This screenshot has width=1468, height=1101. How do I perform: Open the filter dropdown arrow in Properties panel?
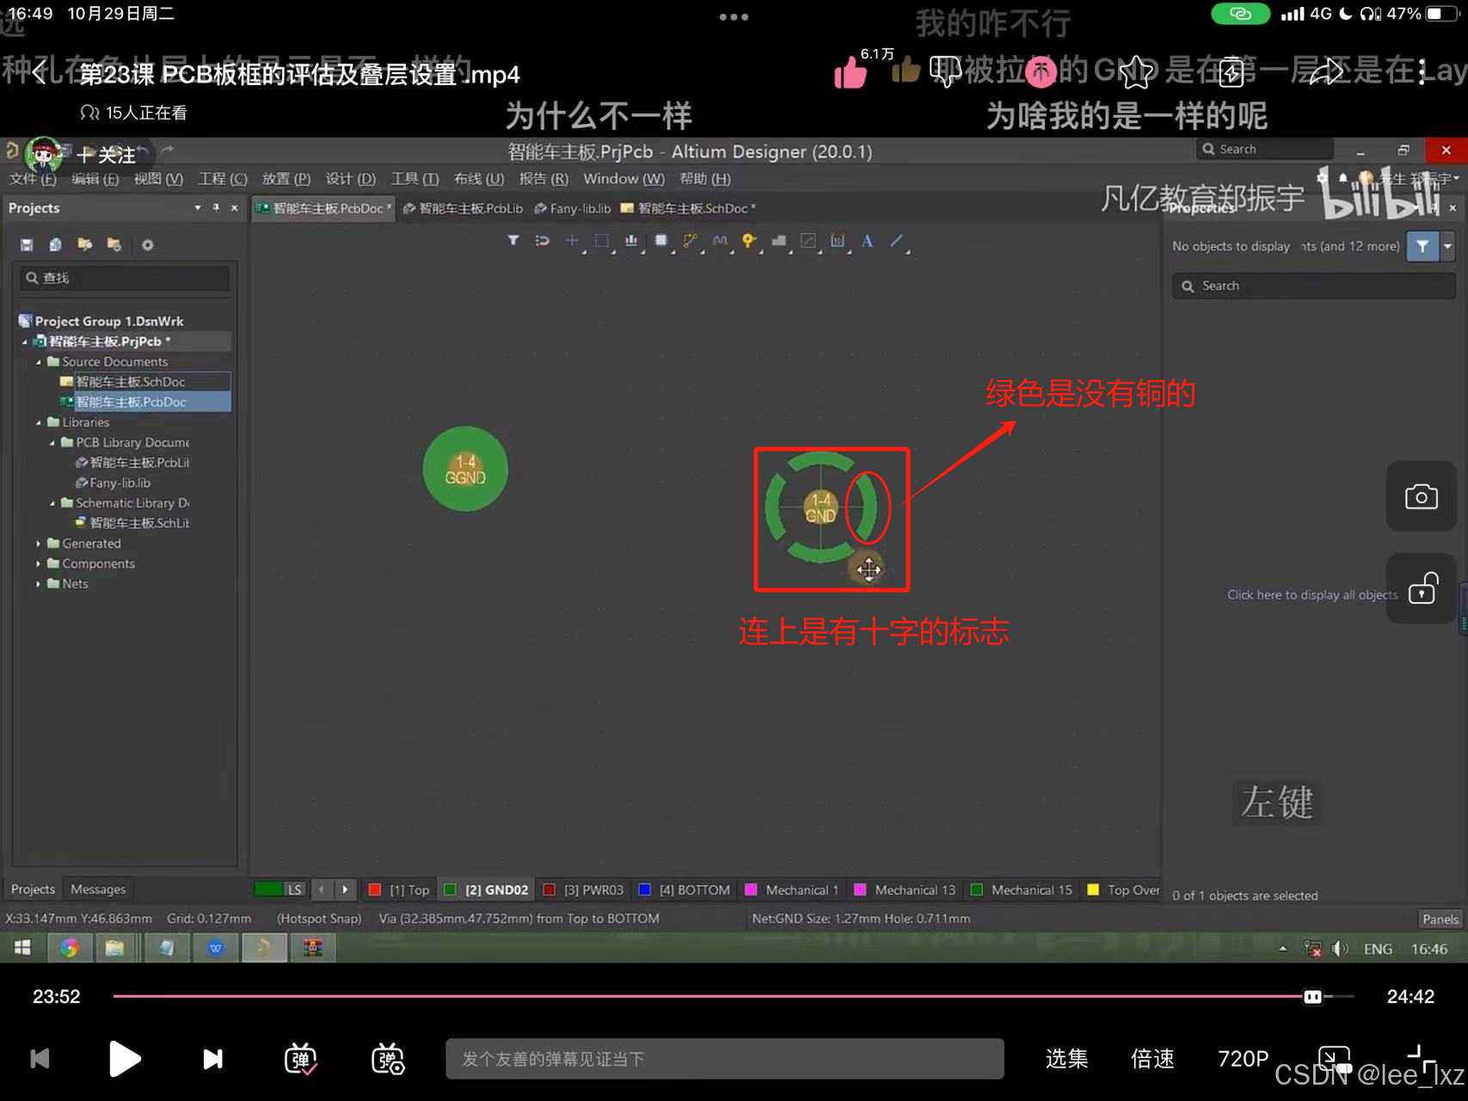click(1447, 247)
